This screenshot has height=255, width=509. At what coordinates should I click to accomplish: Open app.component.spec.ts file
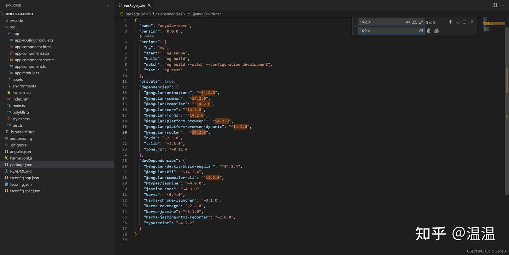[57, 60]
